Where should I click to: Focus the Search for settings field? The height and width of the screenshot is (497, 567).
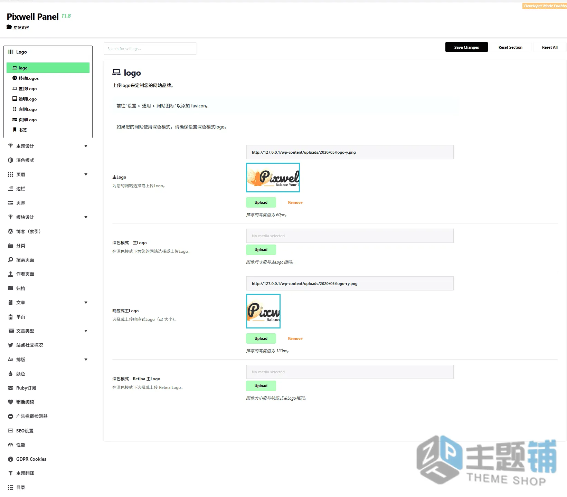click(x=150, y=49)
